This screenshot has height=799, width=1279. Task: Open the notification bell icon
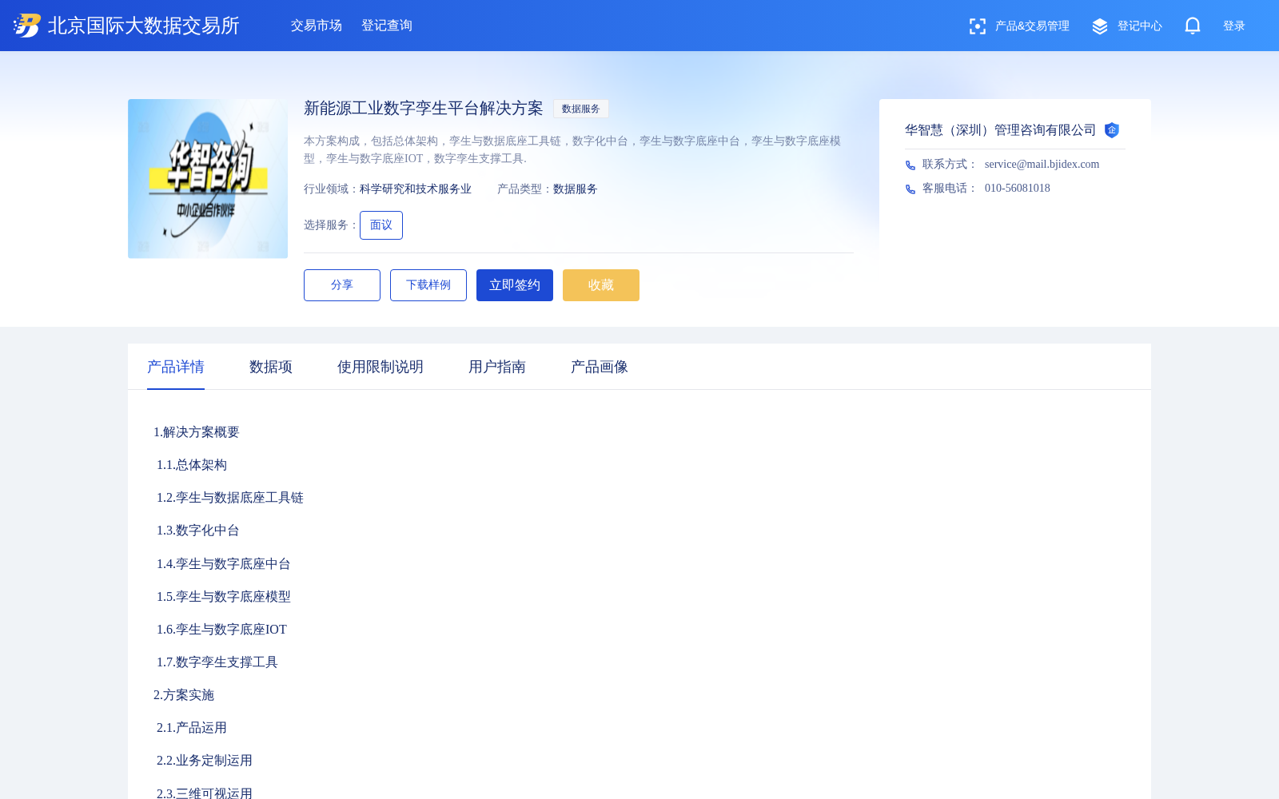pyautogui.click(x=1193, y=26)
